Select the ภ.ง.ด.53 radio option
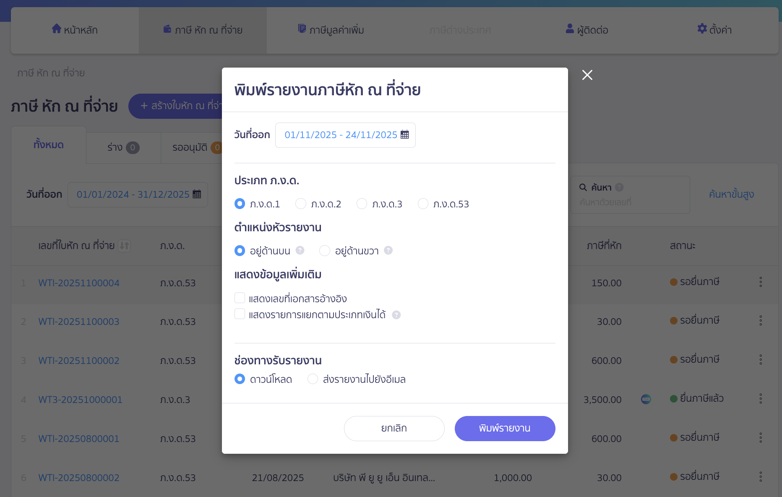The width and height of the screenshot is (782, 497). coord(423,204)
